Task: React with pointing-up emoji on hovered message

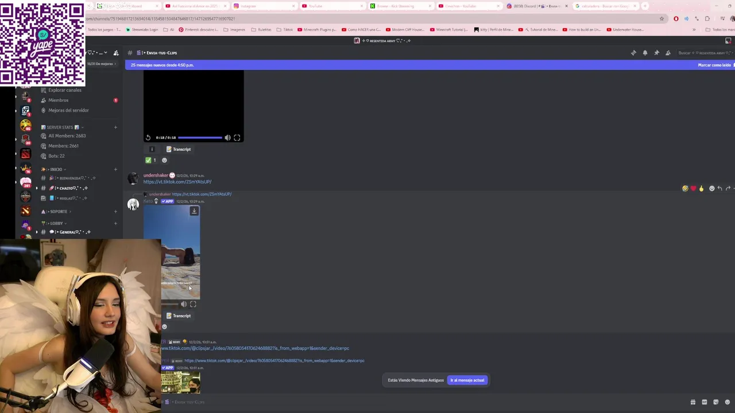Action: [x=701, y=188]
